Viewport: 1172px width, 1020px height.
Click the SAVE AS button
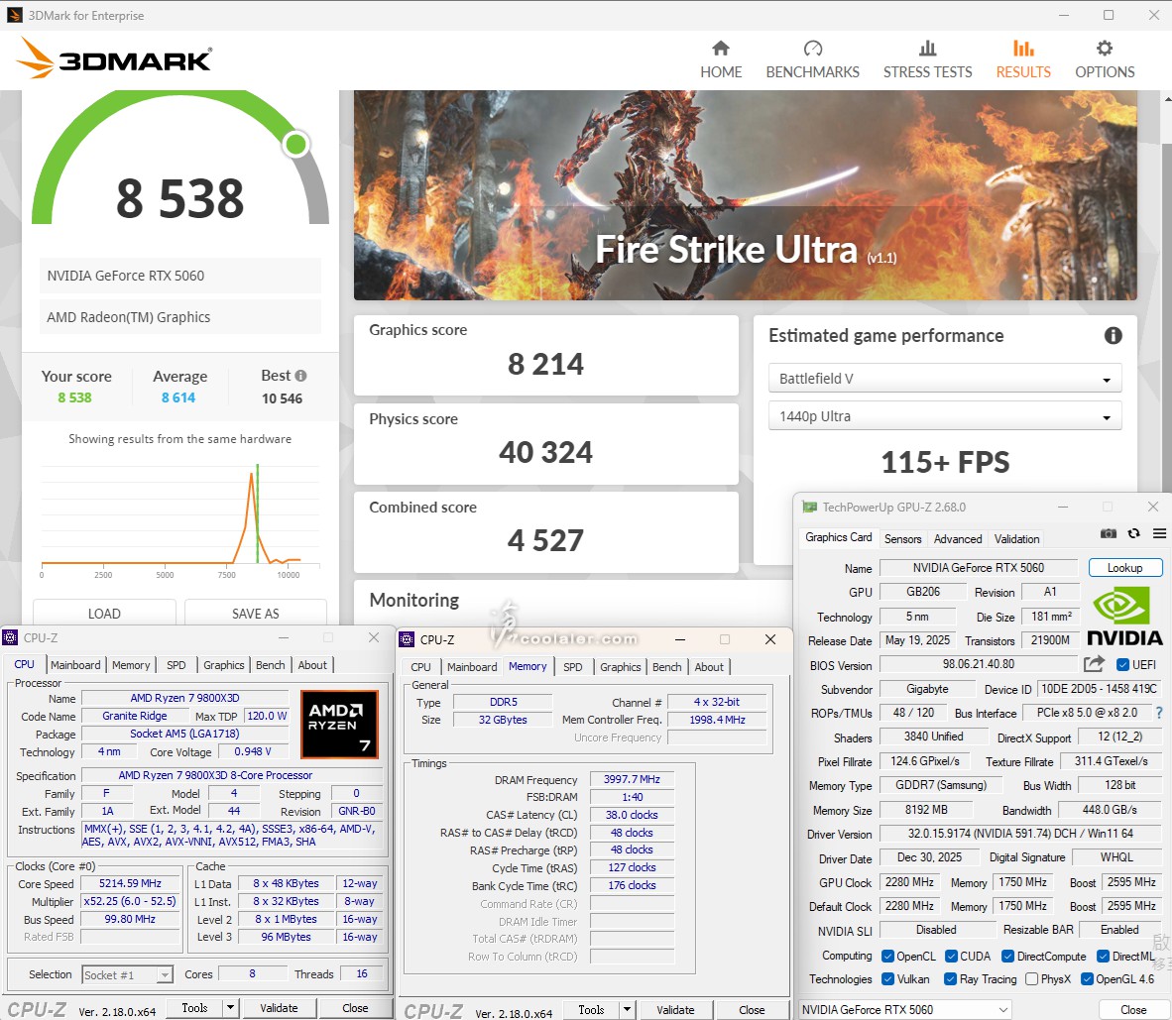(255, 614)
